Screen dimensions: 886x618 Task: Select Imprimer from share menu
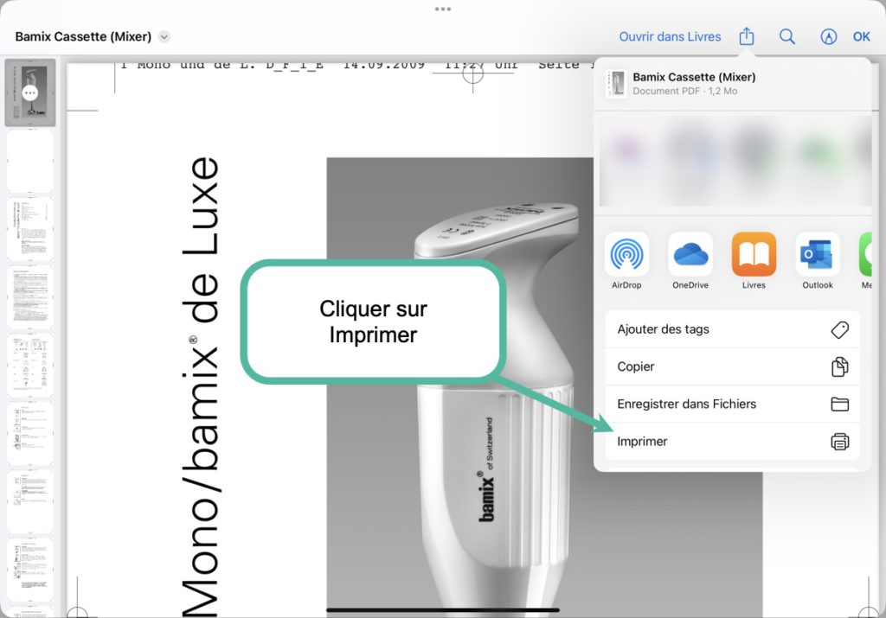tap(731, 442)
